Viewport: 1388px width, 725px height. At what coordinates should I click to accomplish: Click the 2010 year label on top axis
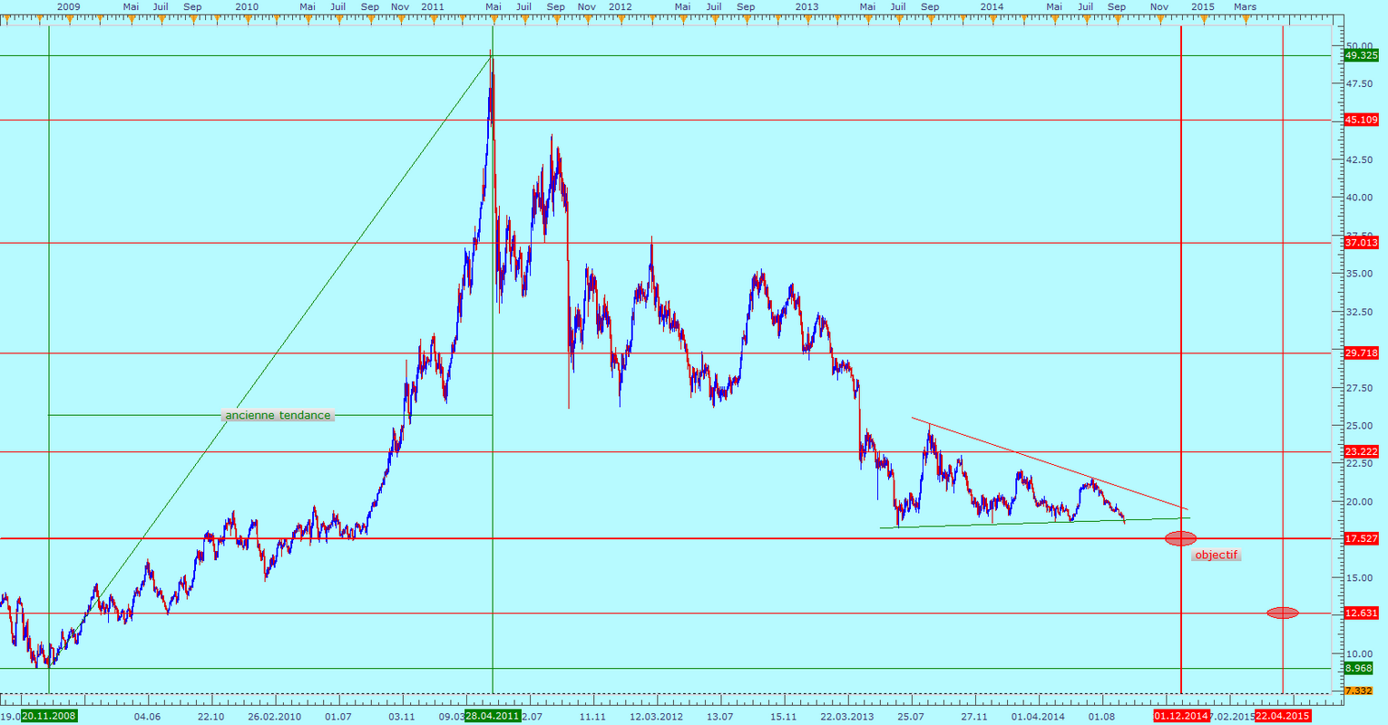tap(247, 6)
